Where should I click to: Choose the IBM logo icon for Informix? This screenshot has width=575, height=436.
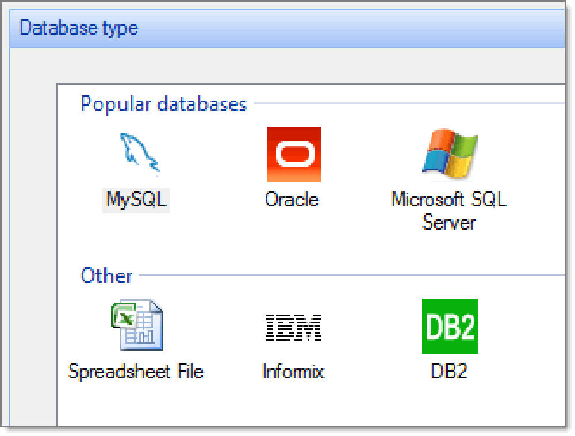point(293,327)
